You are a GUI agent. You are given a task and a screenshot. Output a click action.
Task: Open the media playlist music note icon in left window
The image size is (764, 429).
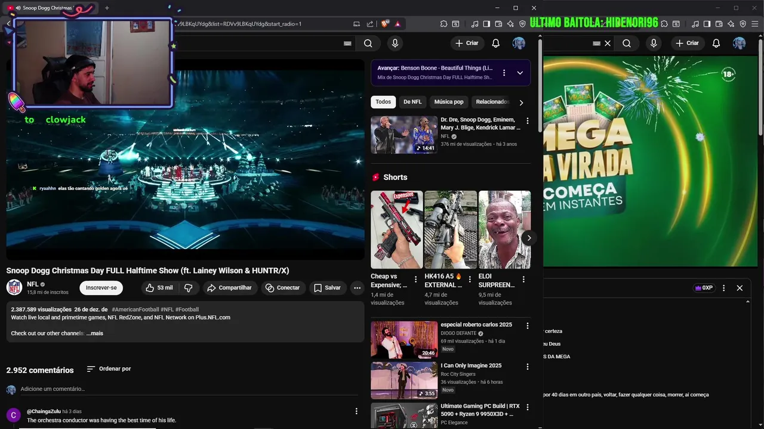tap(475, 24)
